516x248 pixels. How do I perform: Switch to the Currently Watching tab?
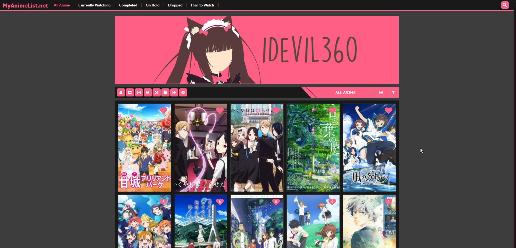click(x=94, y=5)
